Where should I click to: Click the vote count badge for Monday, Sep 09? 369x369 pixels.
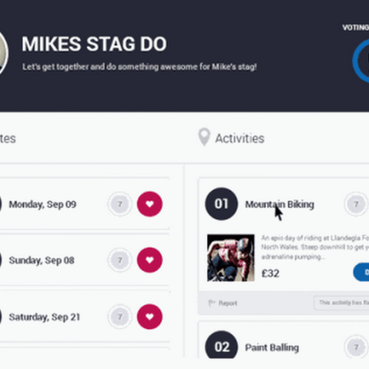tap(120, 204)
